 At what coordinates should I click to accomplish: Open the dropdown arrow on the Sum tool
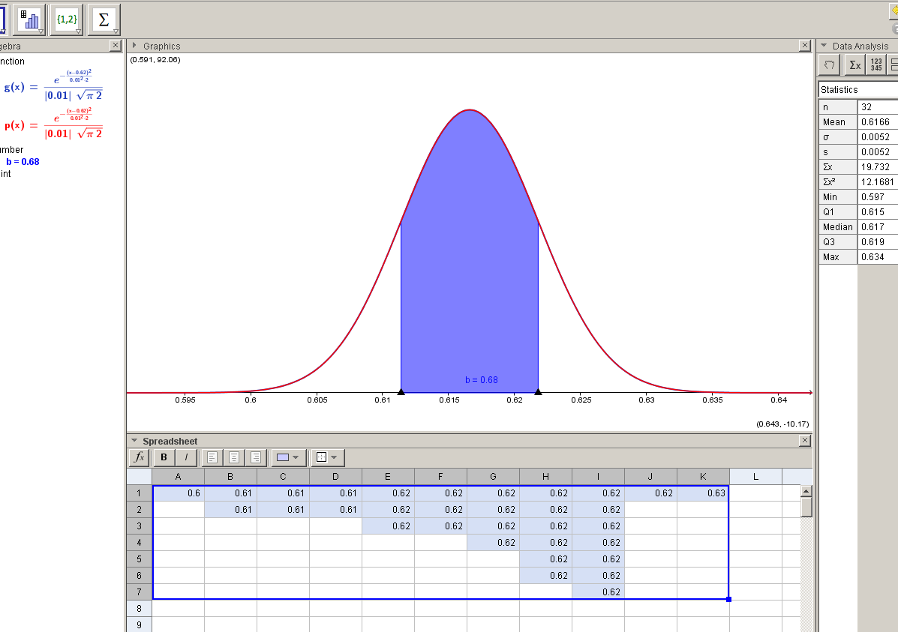click(x=116, y=31)
